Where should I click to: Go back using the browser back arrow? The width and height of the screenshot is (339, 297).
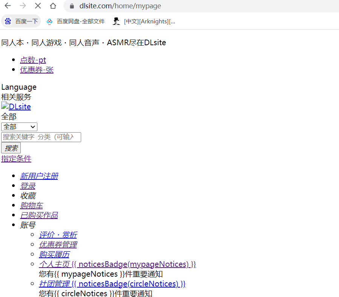(8, 6)
